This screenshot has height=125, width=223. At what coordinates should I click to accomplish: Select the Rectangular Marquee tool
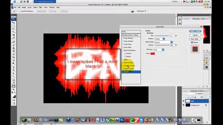coord(14,26)
